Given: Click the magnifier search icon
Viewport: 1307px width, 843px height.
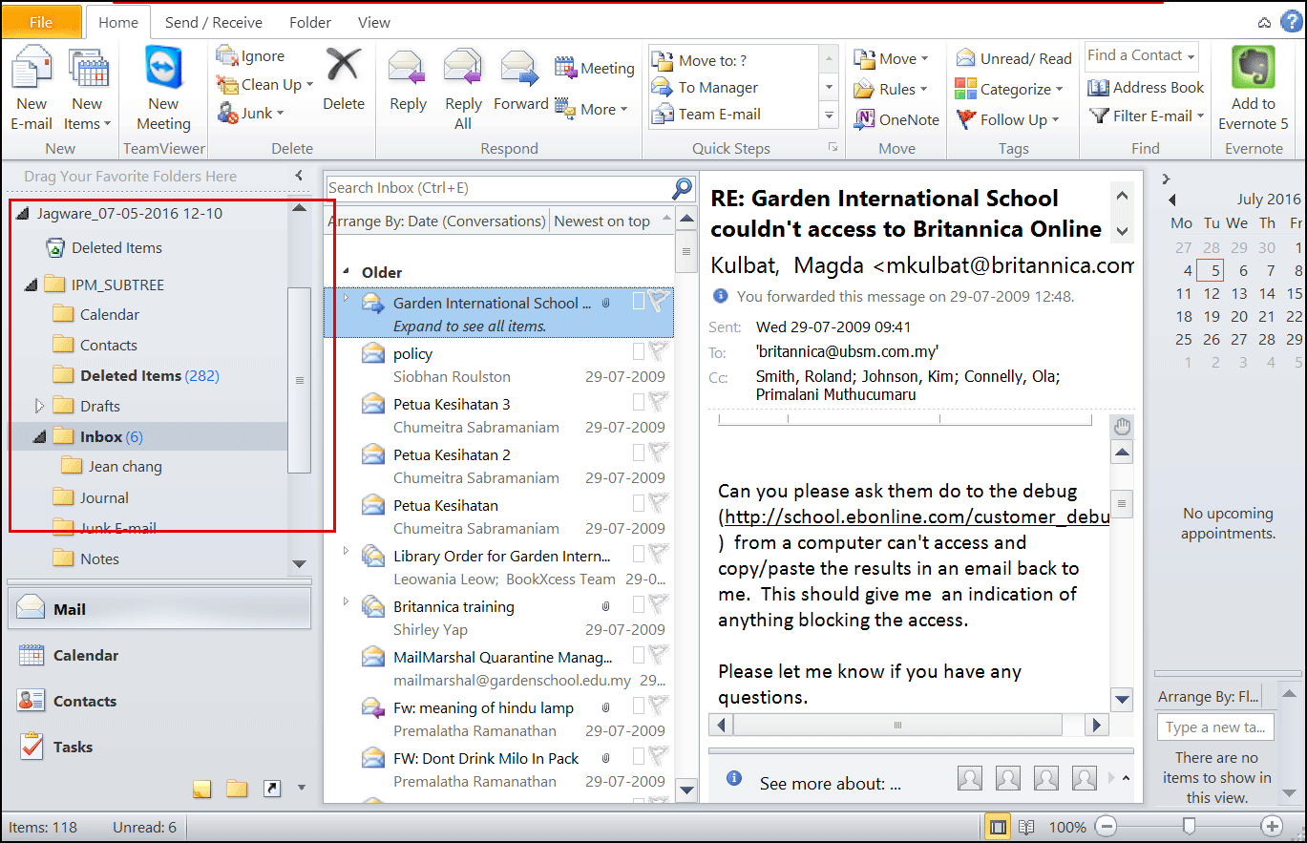Looking at the screenshot, I should click(x=683, y=187).
